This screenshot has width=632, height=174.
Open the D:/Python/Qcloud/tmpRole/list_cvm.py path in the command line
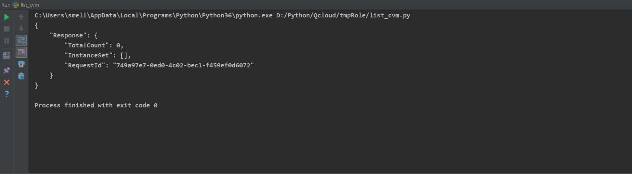pos(343,16)
